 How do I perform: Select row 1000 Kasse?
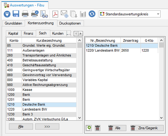point(41,90)
